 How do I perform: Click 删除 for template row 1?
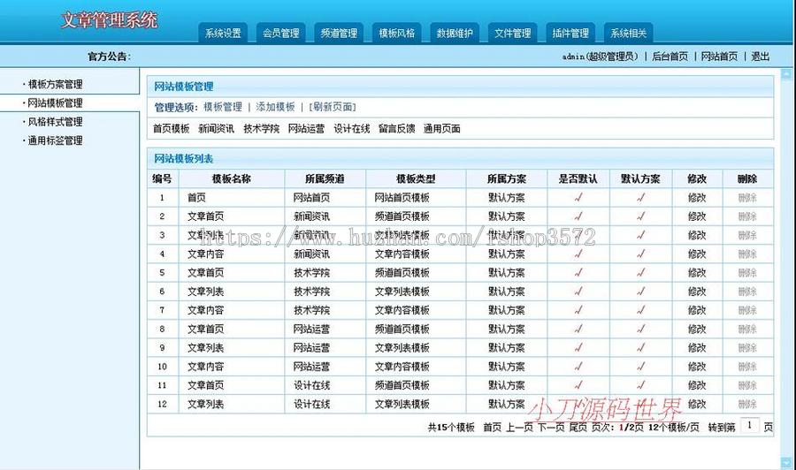pos(747,198)
